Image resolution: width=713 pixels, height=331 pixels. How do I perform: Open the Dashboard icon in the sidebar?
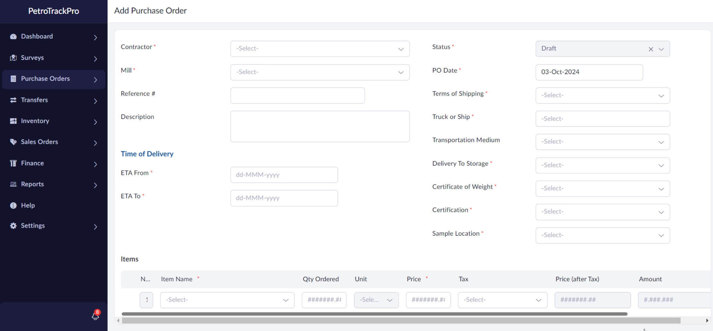coord(13,36)
